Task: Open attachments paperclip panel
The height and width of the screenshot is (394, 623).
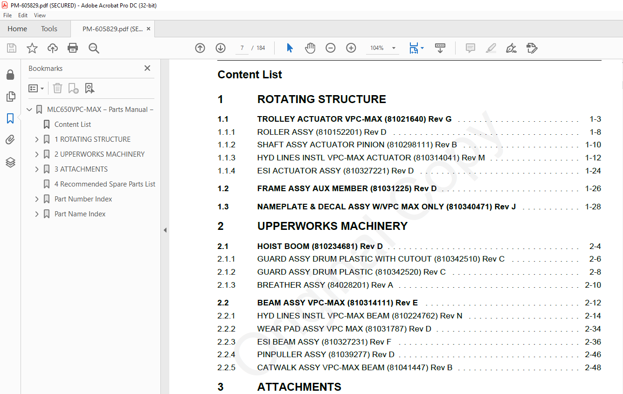Action: click(10, 140)
